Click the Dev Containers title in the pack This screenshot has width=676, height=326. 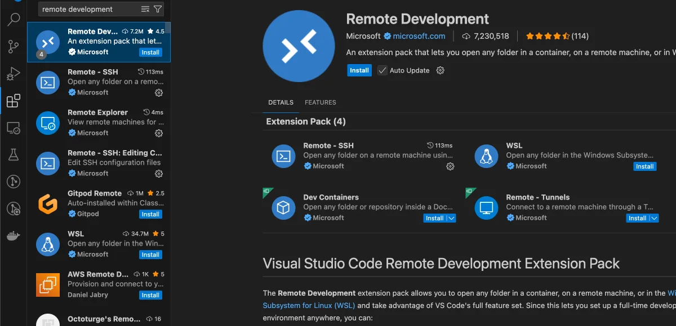point(331,197)
